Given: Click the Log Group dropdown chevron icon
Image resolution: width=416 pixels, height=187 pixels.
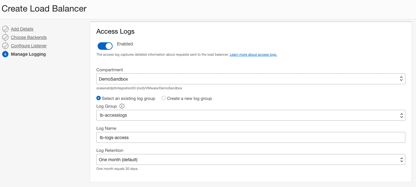Looking at the screenshot, I should tap(401, 115).
